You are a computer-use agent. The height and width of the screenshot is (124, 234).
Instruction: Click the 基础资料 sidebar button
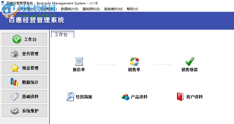24,97
